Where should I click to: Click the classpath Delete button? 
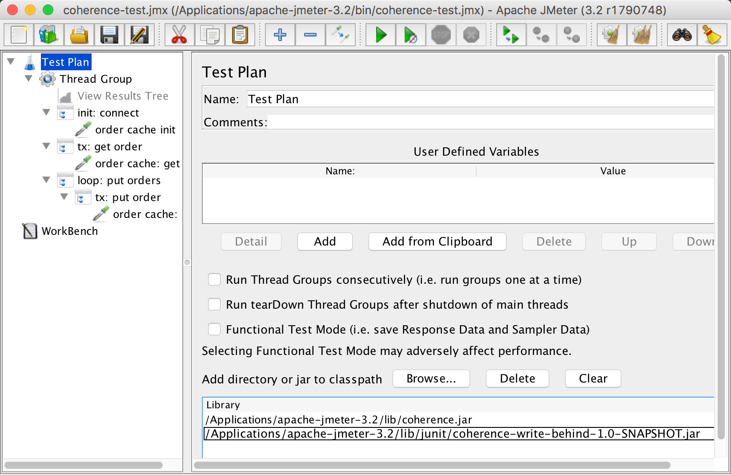pos(518,378)
